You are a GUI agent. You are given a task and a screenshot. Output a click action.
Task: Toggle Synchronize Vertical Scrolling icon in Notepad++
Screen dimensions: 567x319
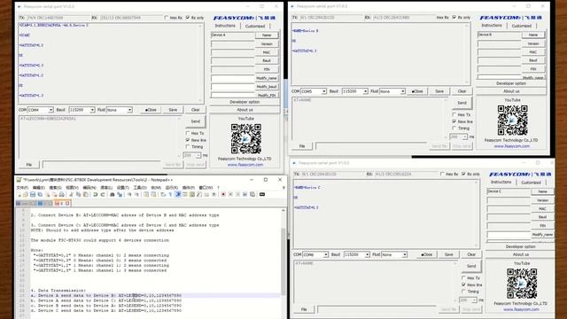pos(145,195)
